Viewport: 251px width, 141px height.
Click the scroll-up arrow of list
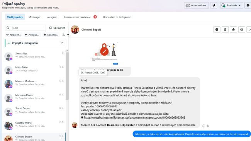(67, 51)
